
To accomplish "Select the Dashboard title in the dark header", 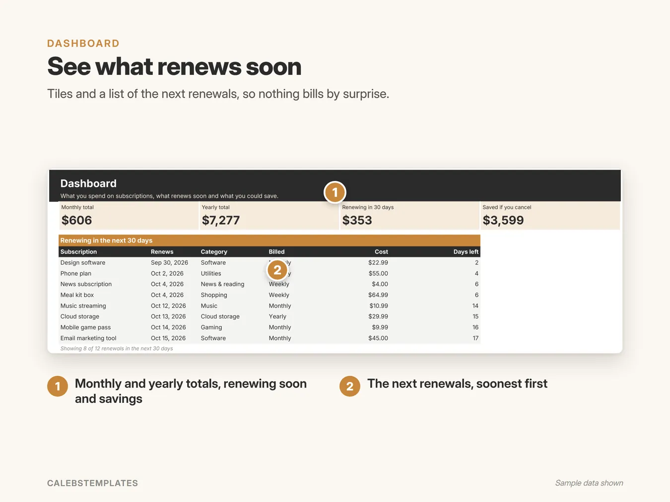I will tap(88, 184).
